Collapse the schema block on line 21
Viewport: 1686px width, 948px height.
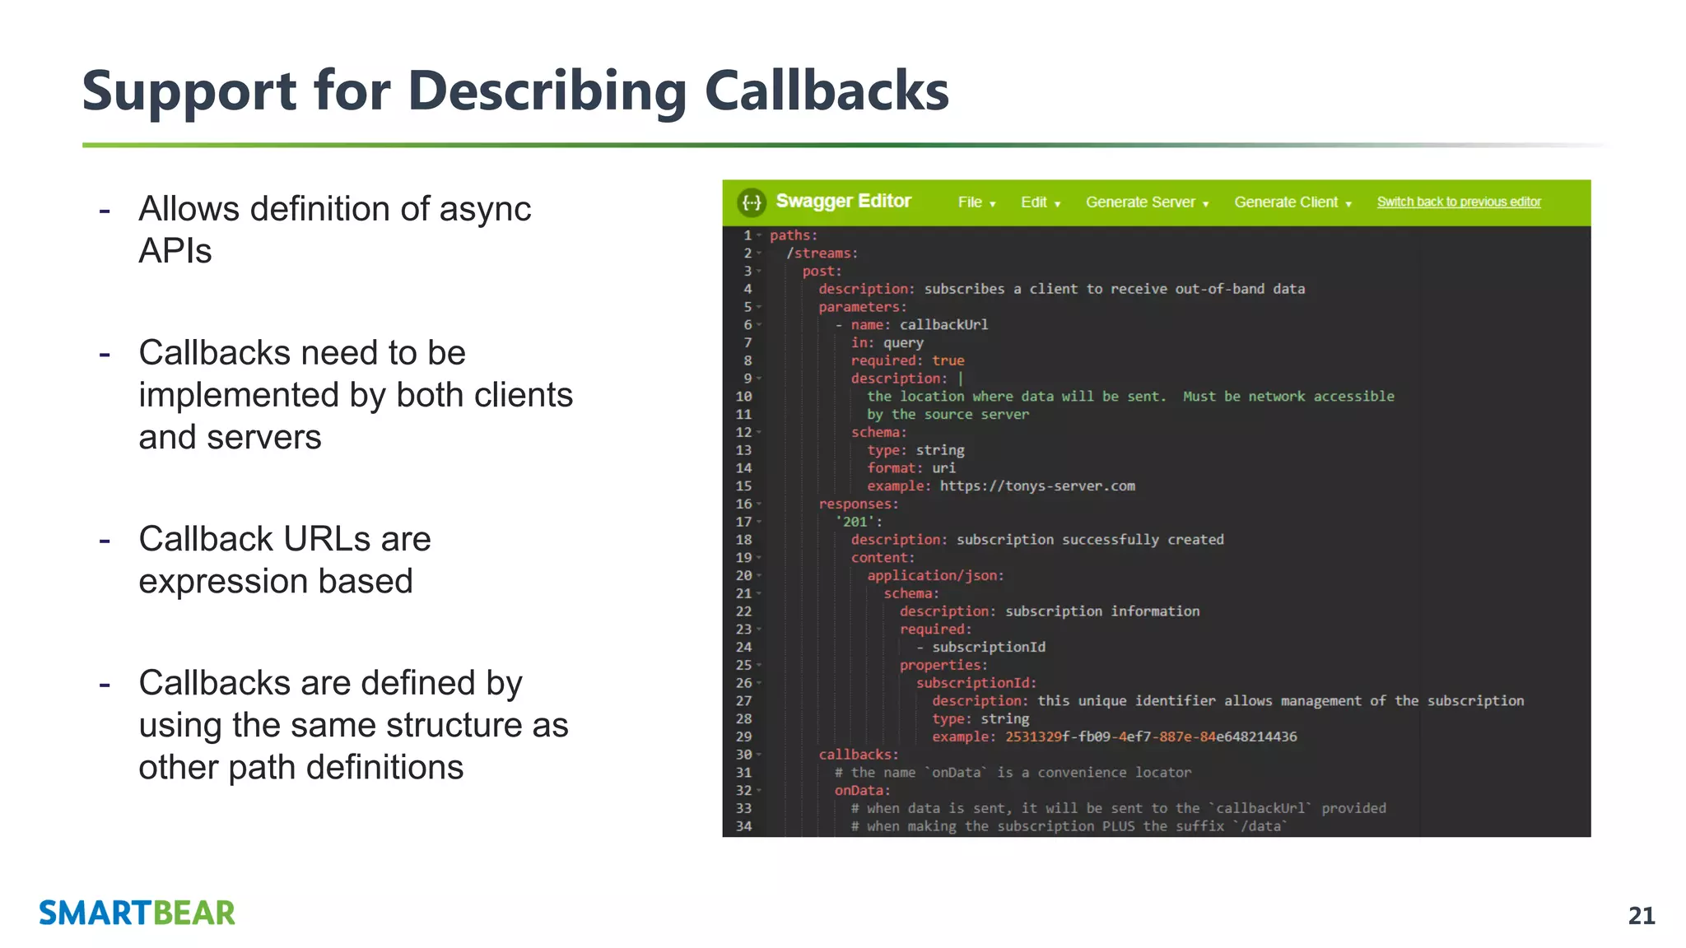coord(759,594)
